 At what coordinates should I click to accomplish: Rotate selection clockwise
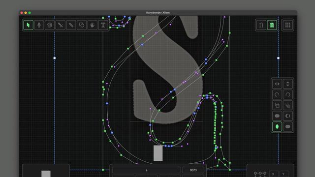(x=287, y=94)
